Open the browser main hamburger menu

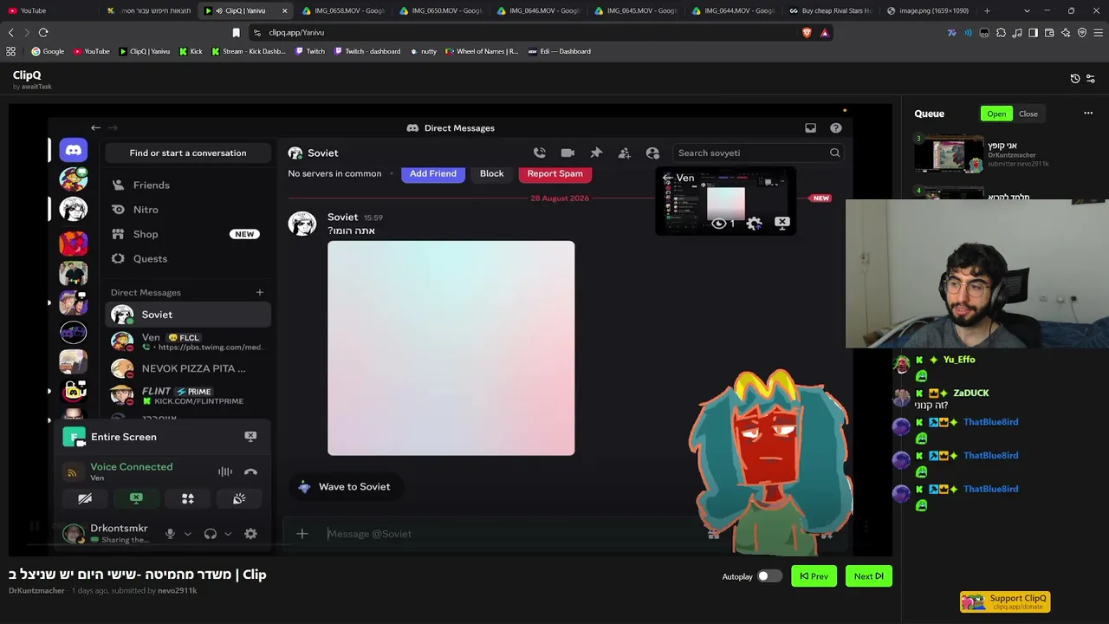[x=1099, y=33]
